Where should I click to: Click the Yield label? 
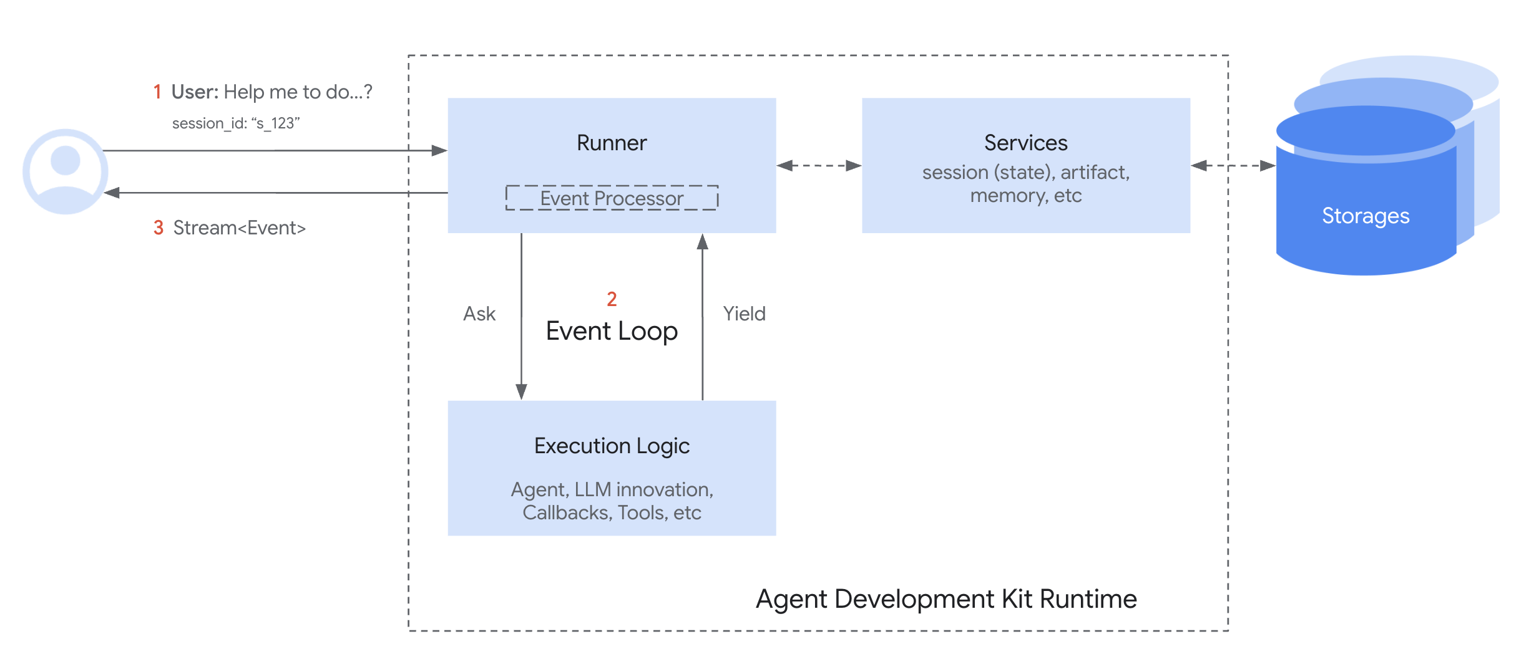[744, 314]
